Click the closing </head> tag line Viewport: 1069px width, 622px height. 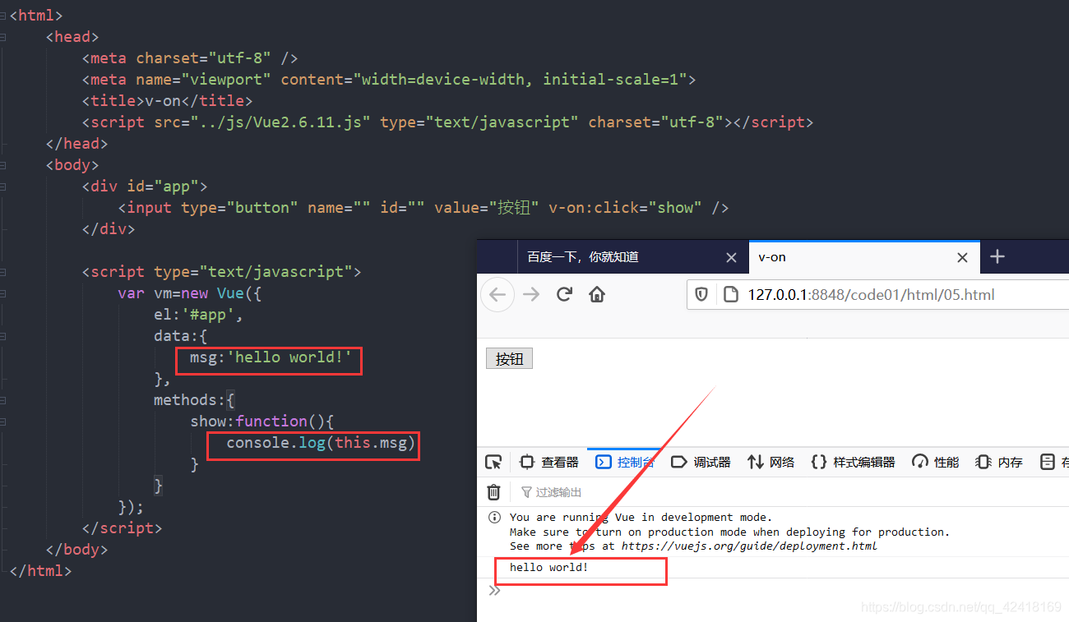[76, 144]
